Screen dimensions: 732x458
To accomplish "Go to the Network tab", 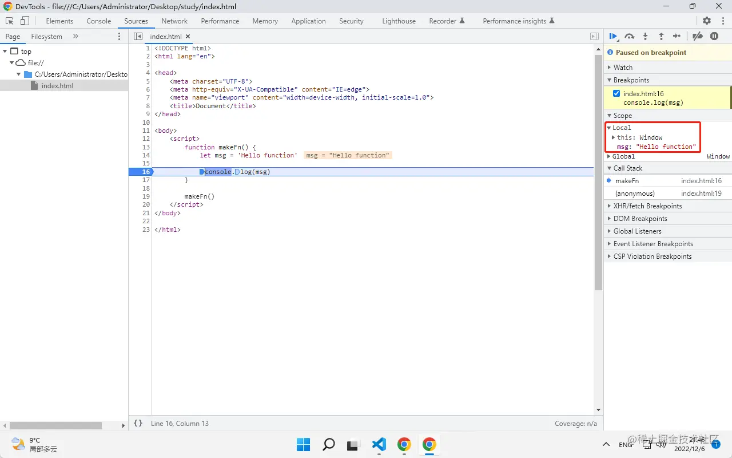I will 174,21.
